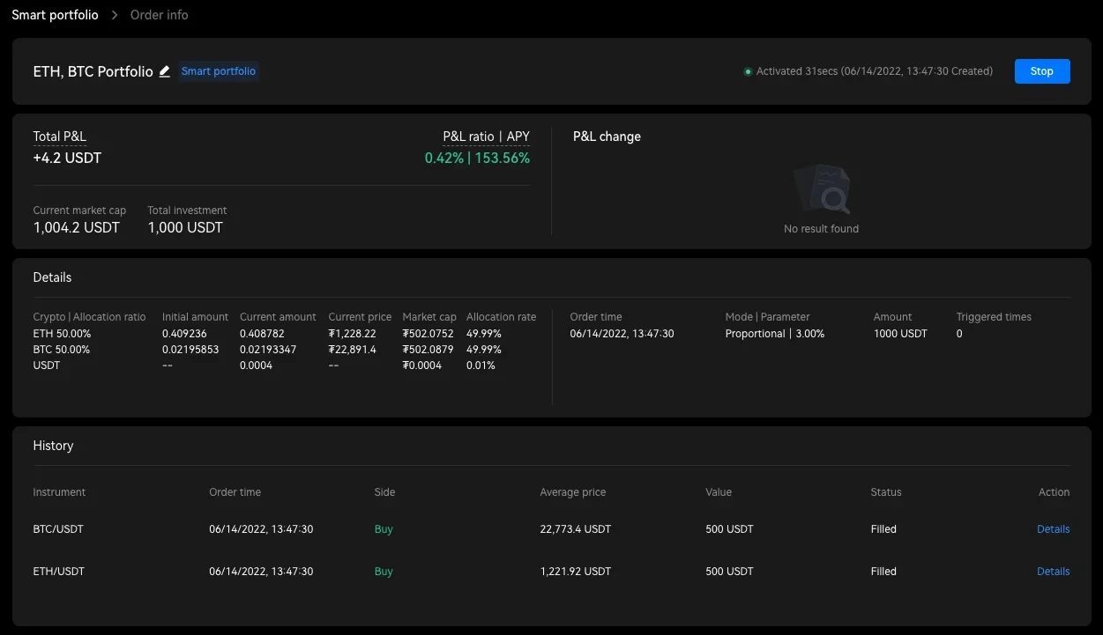Click the Filled status of BTC/USDT order

883,529
